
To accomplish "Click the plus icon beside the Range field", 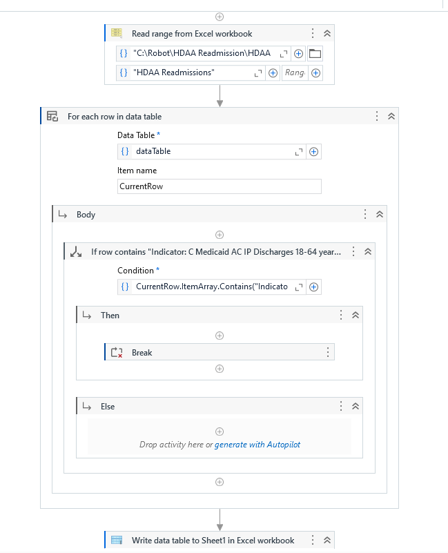I will pyautogui.click(x=315, y=72).
